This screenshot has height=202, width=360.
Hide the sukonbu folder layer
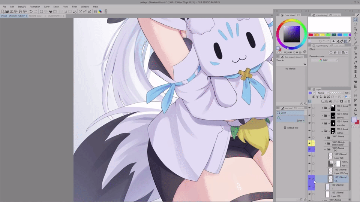tap(309, 123)
